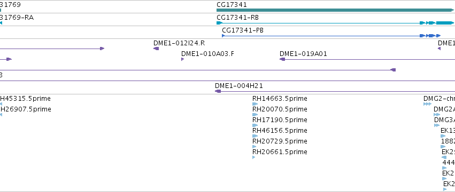Viewport: 455px width, 192px height.
Task: Click the RH20661.5prime label
Action: 280,152
